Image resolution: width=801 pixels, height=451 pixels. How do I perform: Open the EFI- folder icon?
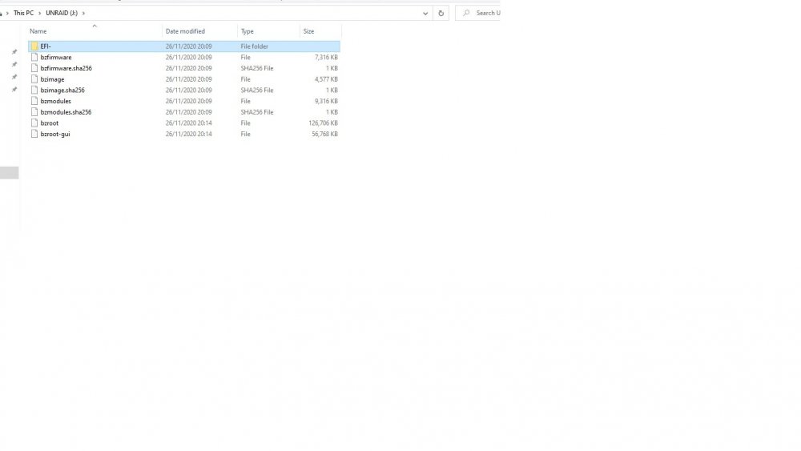tap(34, 46)
